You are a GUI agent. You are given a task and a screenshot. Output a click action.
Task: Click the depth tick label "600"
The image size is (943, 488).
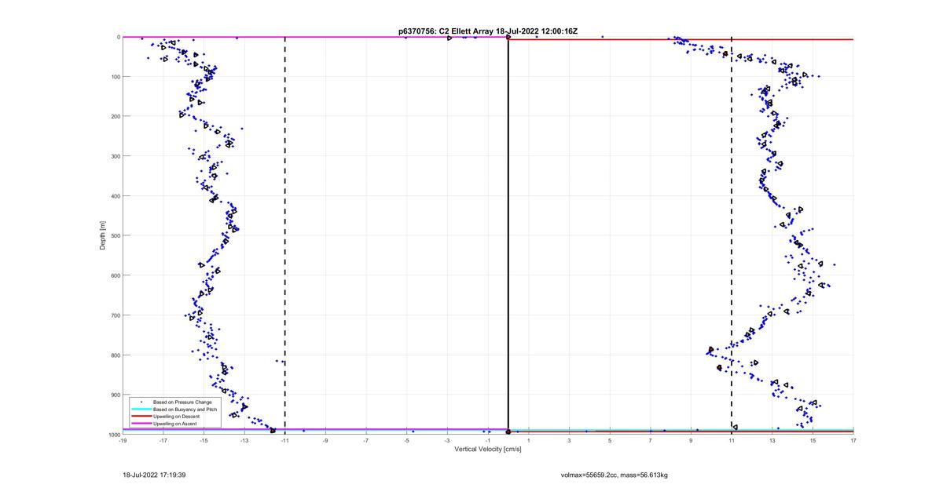coord(115,275)
